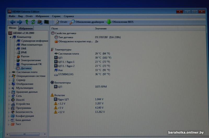
Task: Select Устройства tree item
Action: tap(20, 104)
